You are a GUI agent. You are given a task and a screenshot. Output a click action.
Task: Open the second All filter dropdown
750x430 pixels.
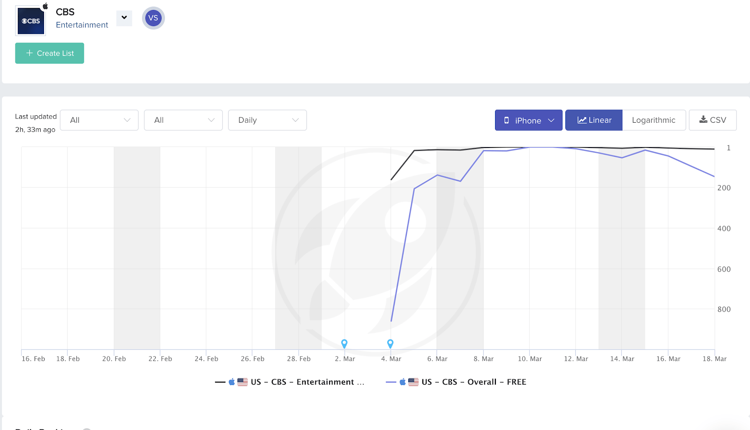click(183, 120)
